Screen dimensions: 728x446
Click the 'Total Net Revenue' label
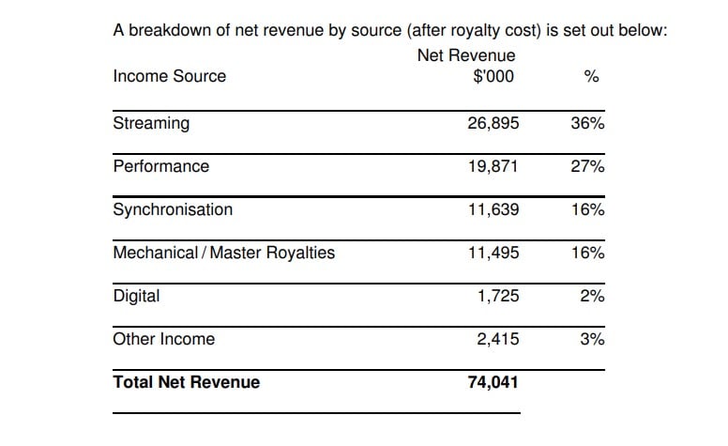[x=186, y=382]
